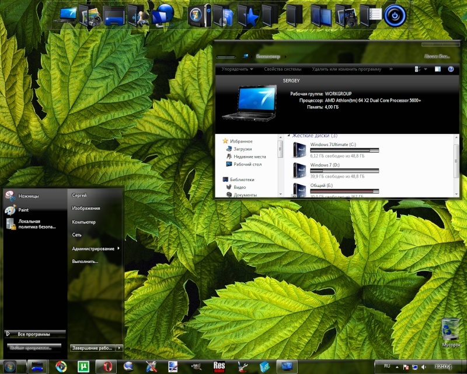Expand Все программы in Start menu
The height and width of the screenshot is (374, 467).
point(34,334)
